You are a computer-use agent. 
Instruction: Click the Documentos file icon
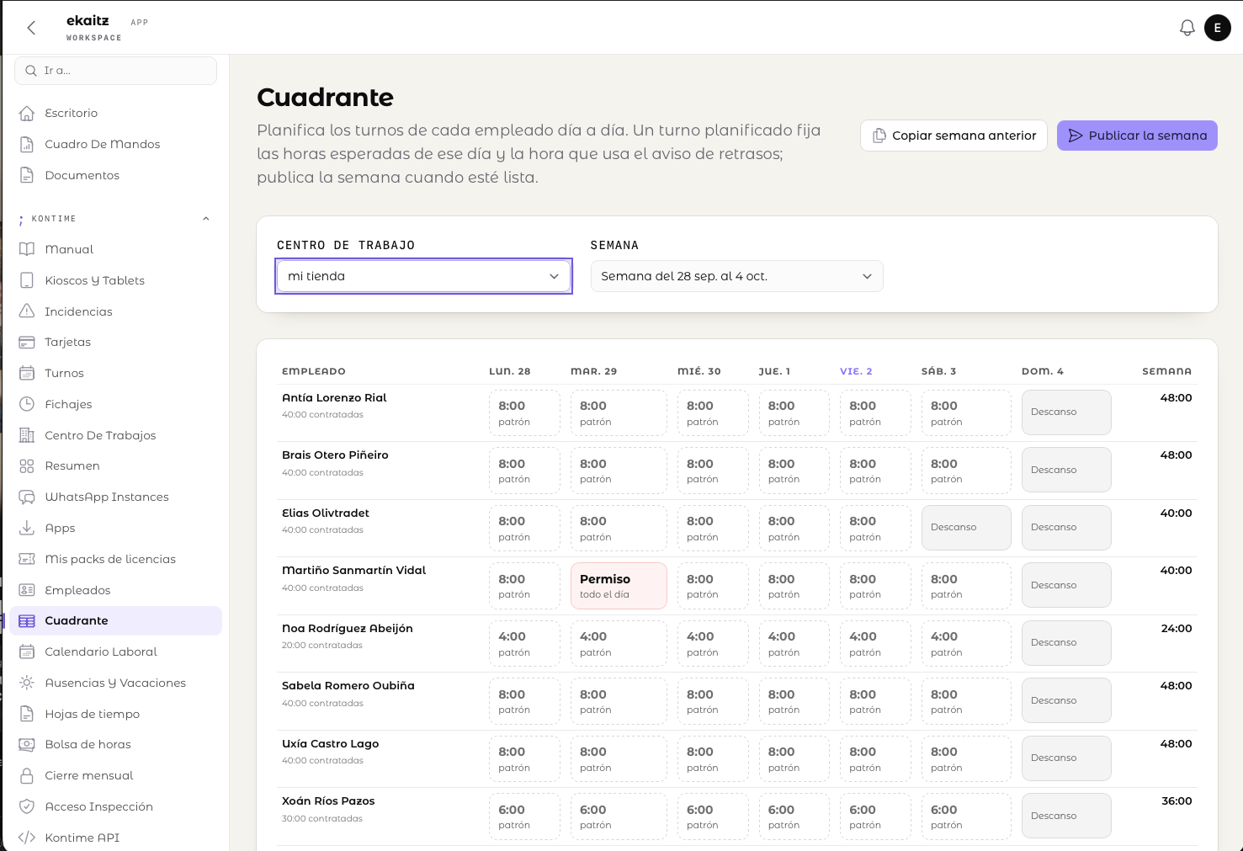[x=27, y=175]
